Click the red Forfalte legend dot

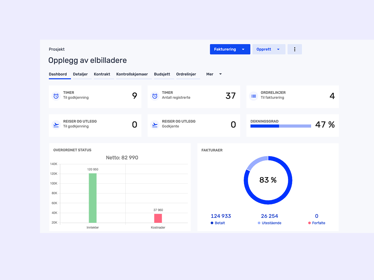309,223
